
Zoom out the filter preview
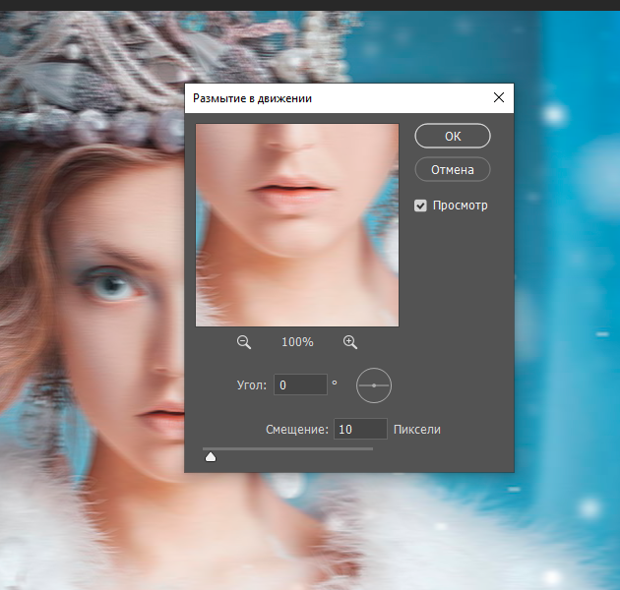click(244, 342)
